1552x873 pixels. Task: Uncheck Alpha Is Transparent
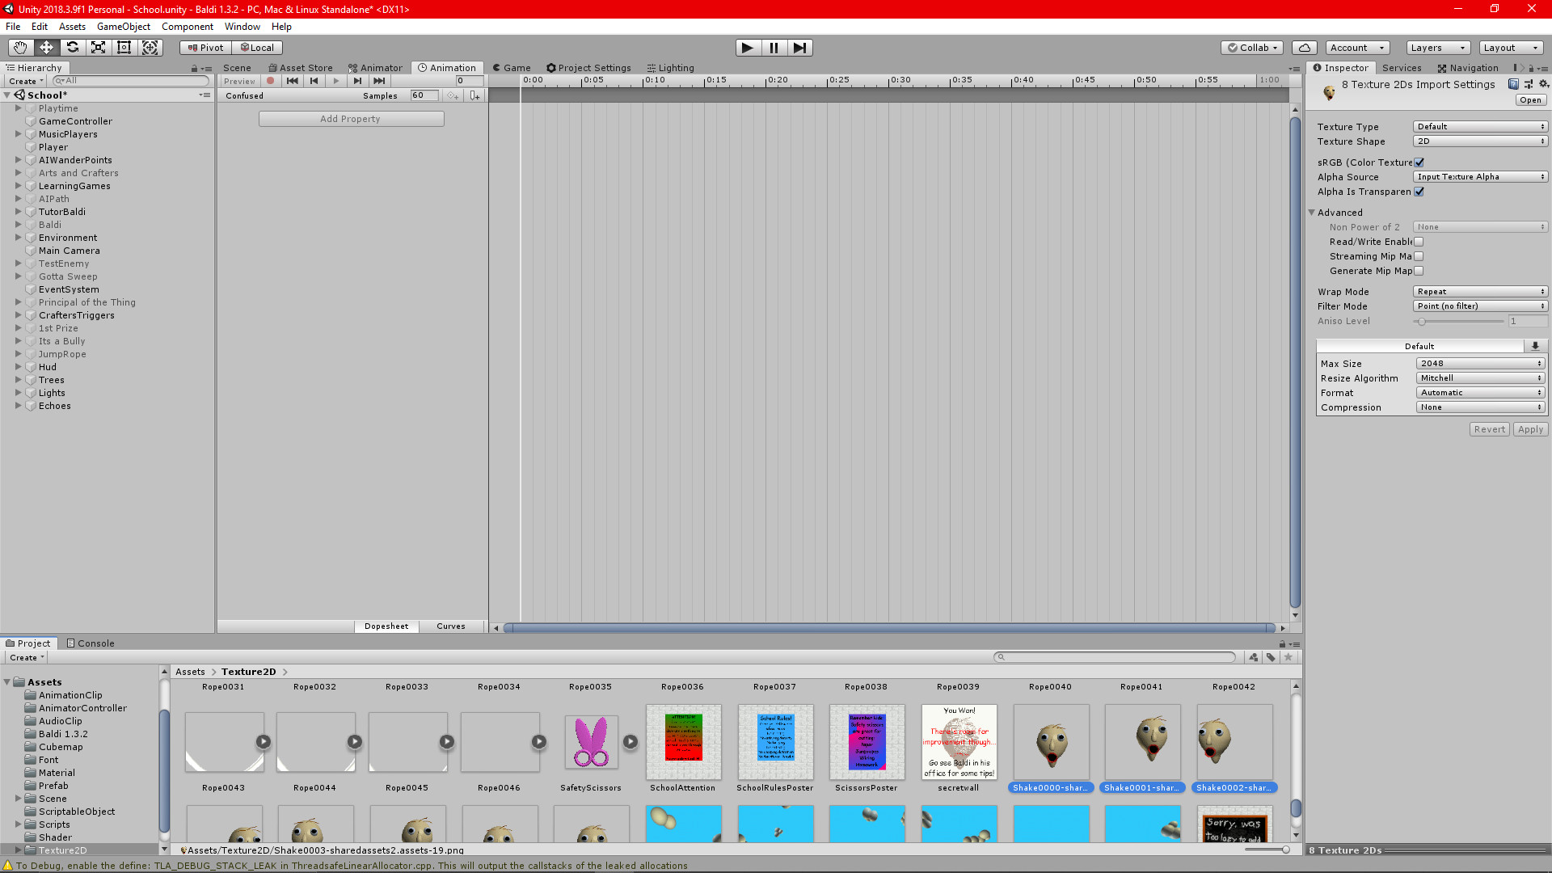point(1420,192)
